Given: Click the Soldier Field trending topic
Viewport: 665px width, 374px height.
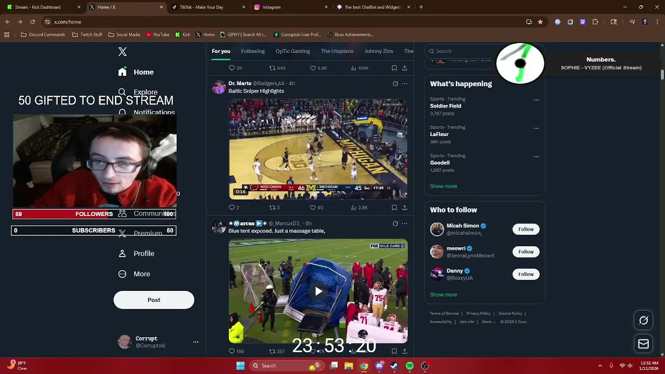Looking at the screenshot, I should tap(445, 106).
